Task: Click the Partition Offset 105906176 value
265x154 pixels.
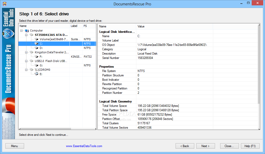Action: (155, 119)
